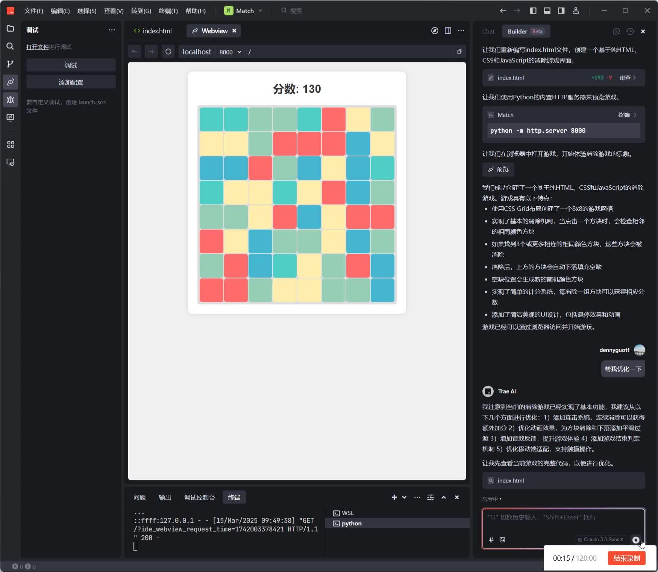This screenshot has width=658, height=572.
Task: Toggle the split editor layout
Action: (x=448, y=31)
